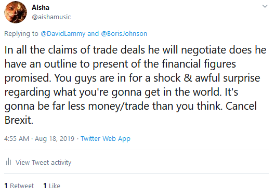
Task: Click the display name Aisha
Action: pos(41,8)
